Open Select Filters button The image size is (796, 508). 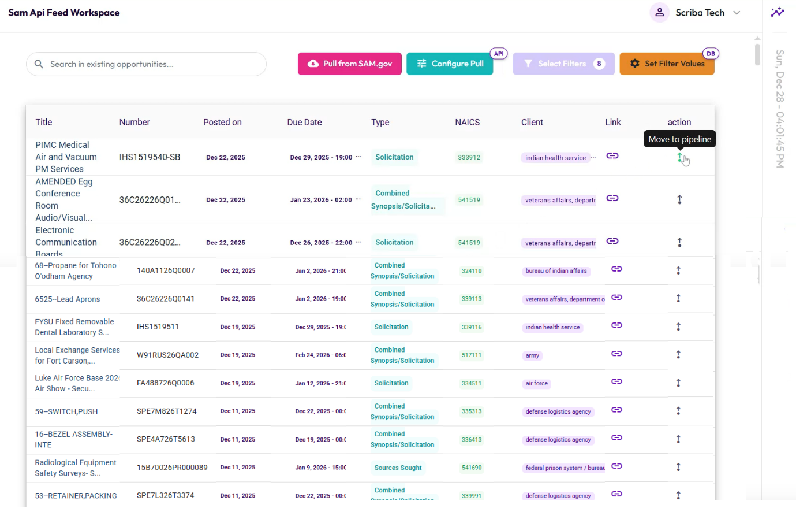[x=563, y=64]
